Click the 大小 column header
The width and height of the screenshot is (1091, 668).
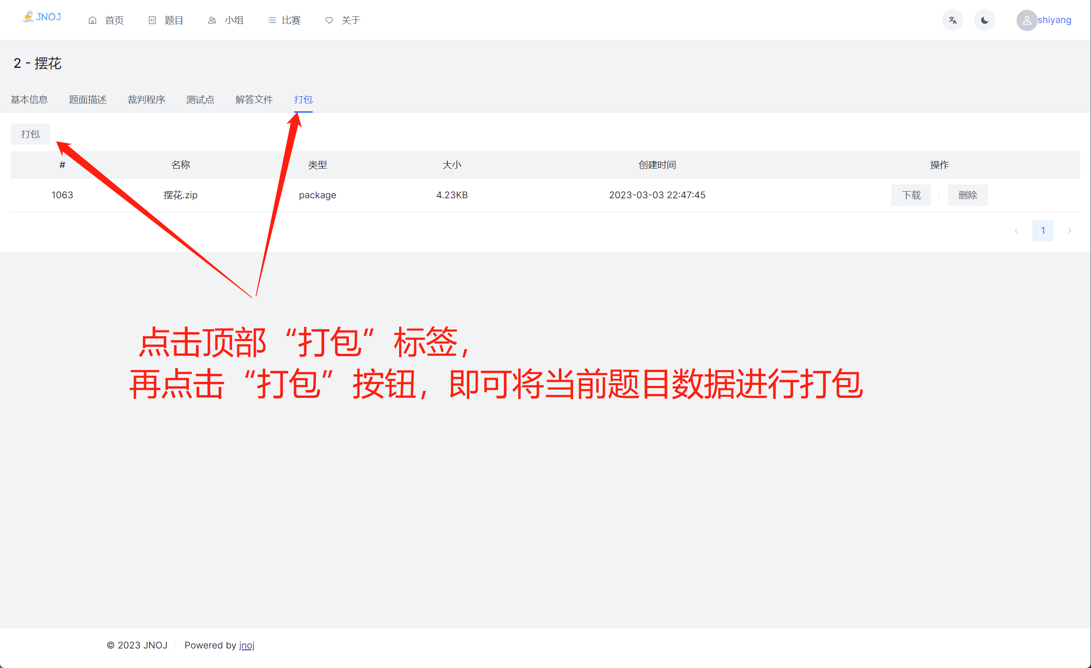pyautogui.click(x=452, y=165)
